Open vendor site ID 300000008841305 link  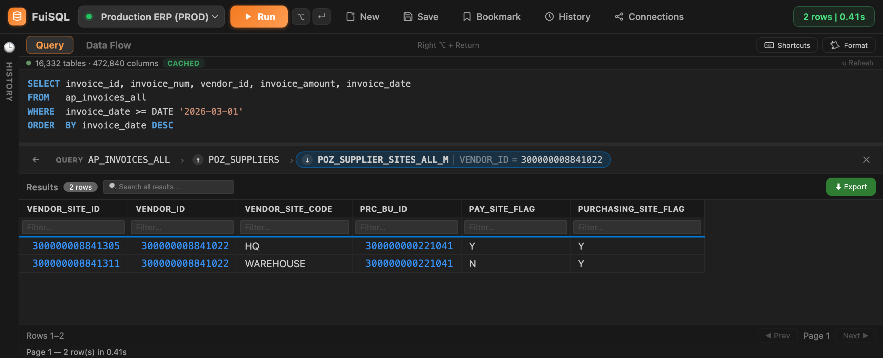76,246
